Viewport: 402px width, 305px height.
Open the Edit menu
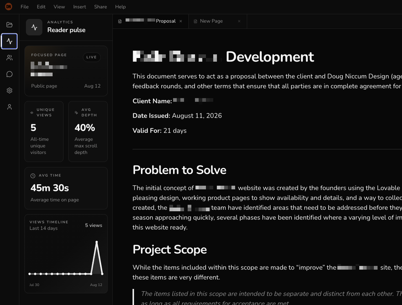click(x=41, y=7)
